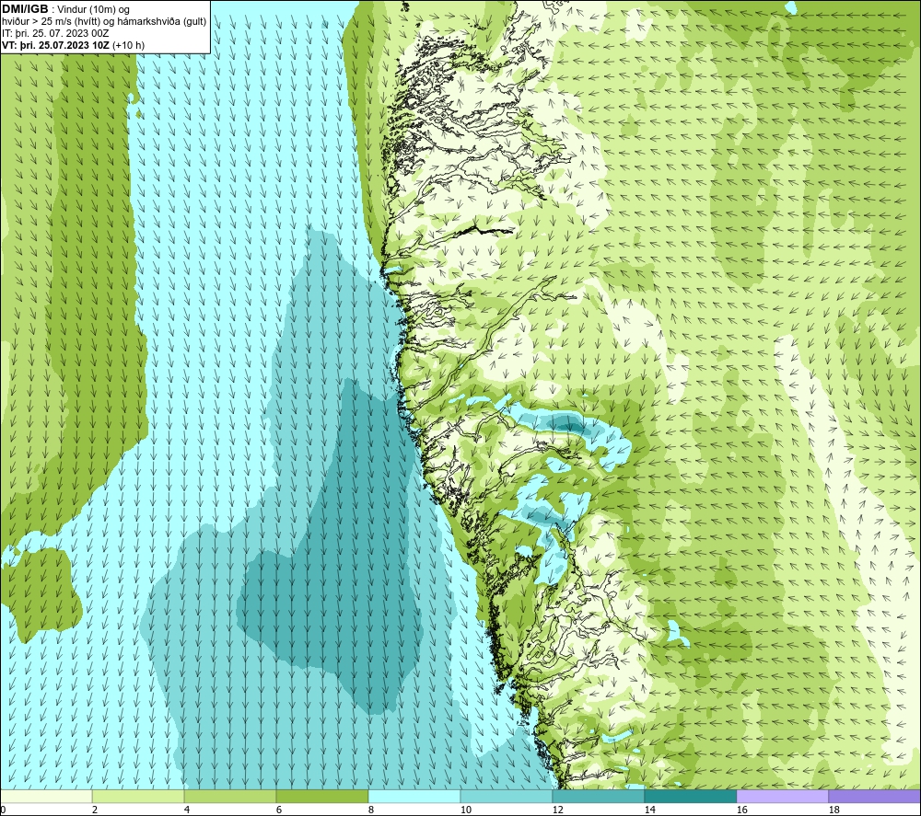Click the legend scale label '16'
The height and width of the screenshot is (816, 921).
click(x=741, y=810)
